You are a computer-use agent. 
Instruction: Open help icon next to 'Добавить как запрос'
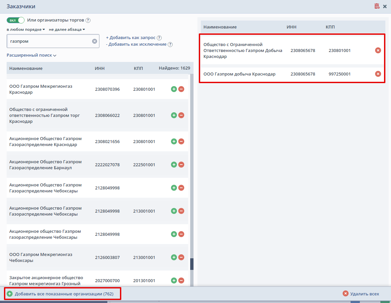pos(159,38)
